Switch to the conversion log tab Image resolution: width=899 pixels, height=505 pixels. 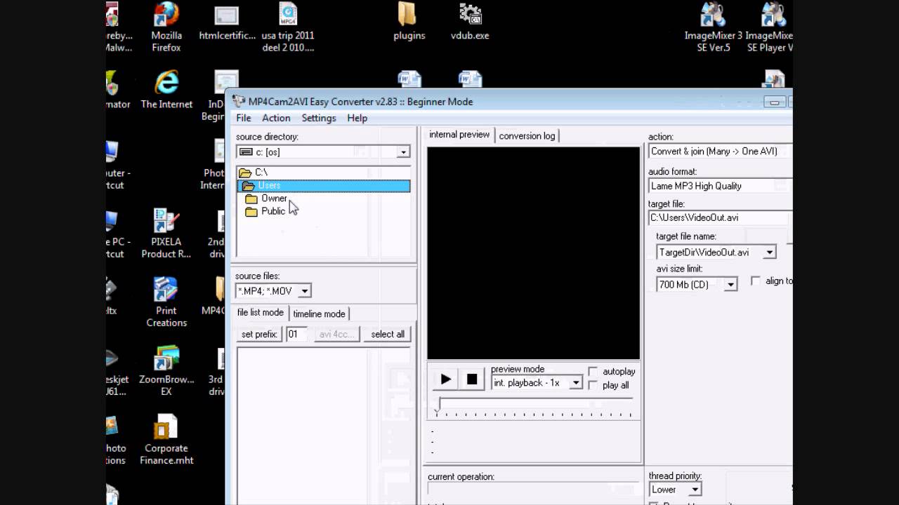pos(527,136)
